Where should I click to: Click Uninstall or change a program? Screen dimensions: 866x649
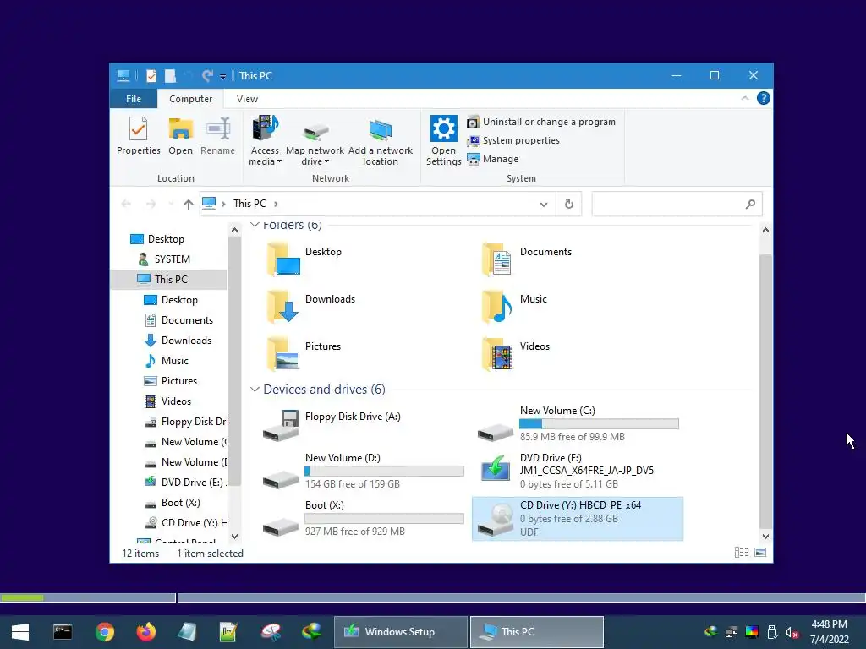(541, 122)
